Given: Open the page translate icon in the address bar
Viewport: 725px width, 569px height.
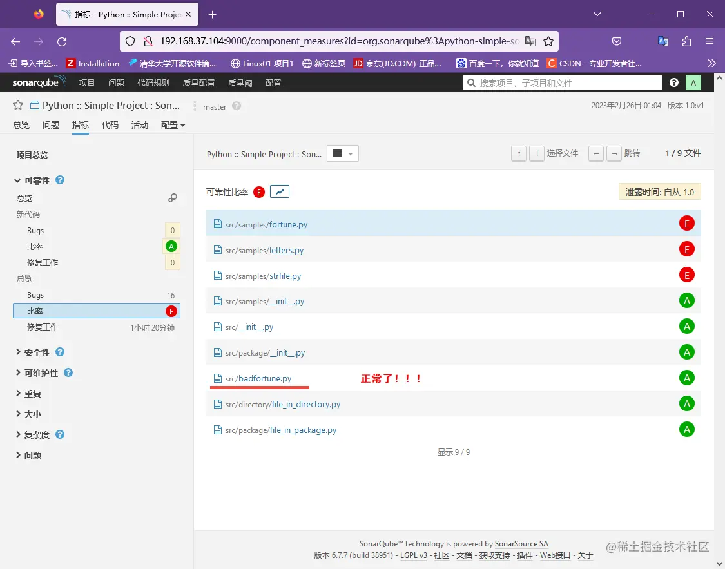Looking at the screenshot, I should coord(530,42).
